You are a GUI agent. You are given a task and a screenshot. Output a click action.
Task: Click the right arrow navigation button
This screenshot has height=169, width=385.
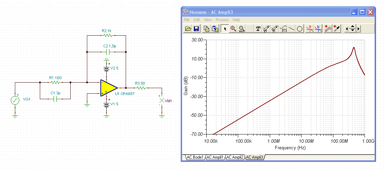tap(358, 29)
